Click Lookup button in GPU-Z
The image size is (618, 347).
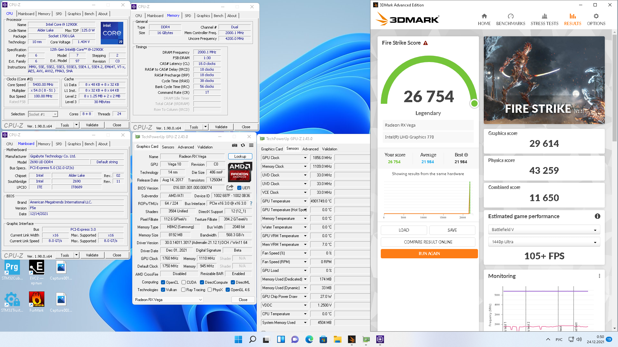point(240,156)
